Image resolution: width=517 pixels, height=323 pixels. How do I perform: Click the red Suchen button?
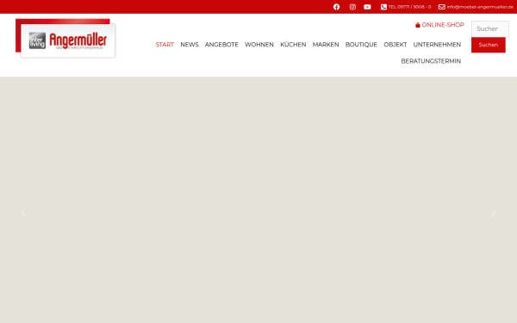488,45
